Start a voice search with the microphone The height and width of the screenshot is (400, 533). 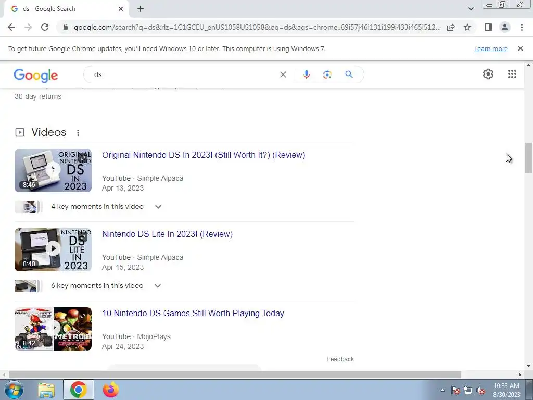306,74
